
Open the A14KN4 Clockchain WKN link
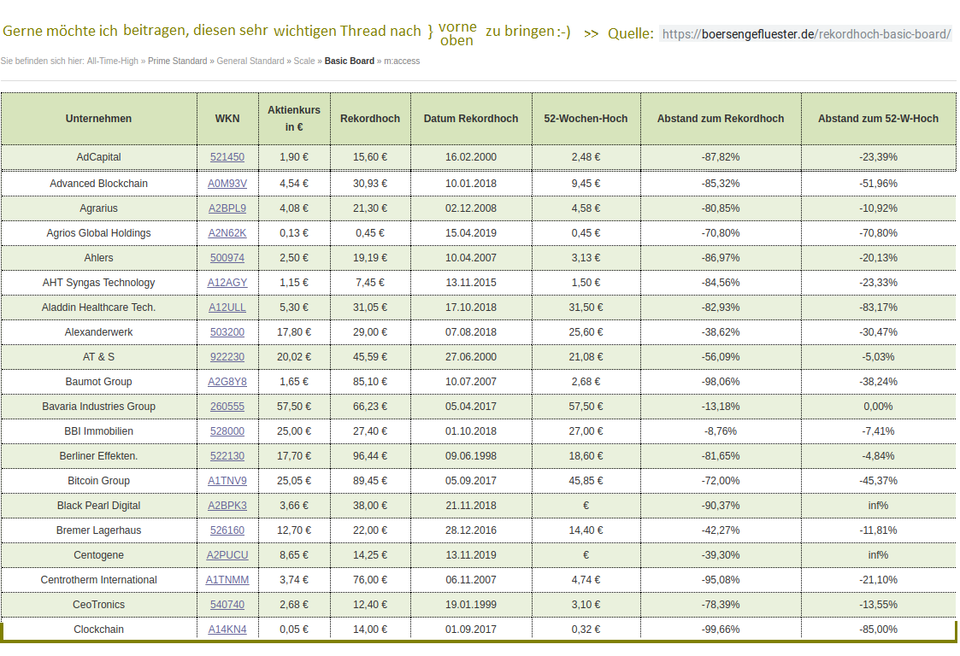click(227, 630)
